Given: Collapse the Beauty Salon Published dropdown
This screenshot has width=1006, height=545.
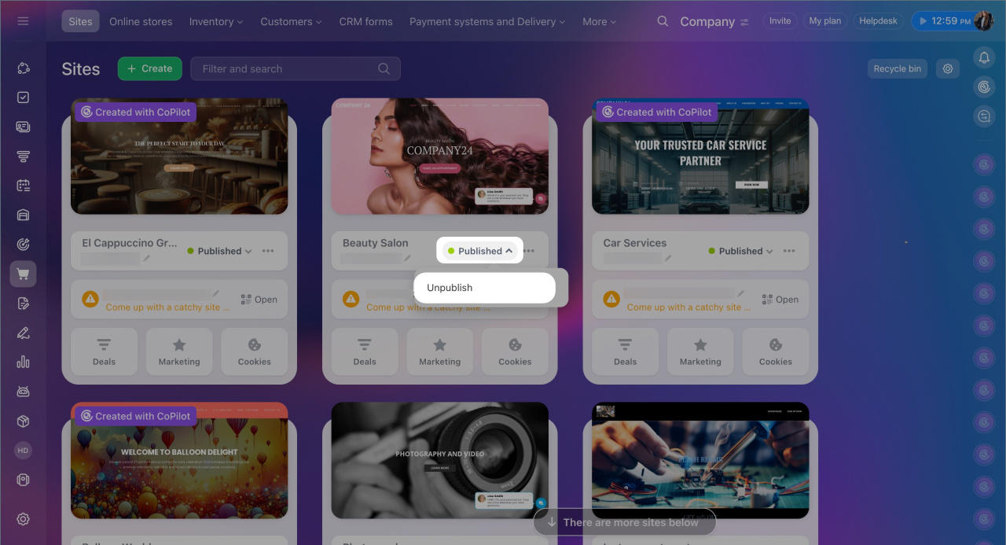Looking at the screenshot, I should click(480, 251).
